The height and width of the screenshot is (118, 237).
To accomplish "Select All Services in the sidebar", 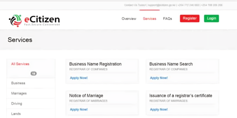I will point(20,64).
